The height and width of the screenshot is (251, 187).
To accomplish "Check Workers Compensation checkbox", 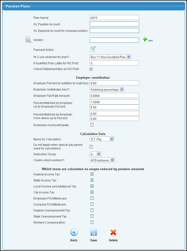I will pos(92,222).
